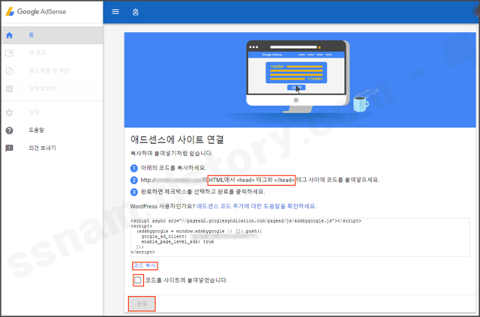Click the 설정 gear icon

pos(10,112)
